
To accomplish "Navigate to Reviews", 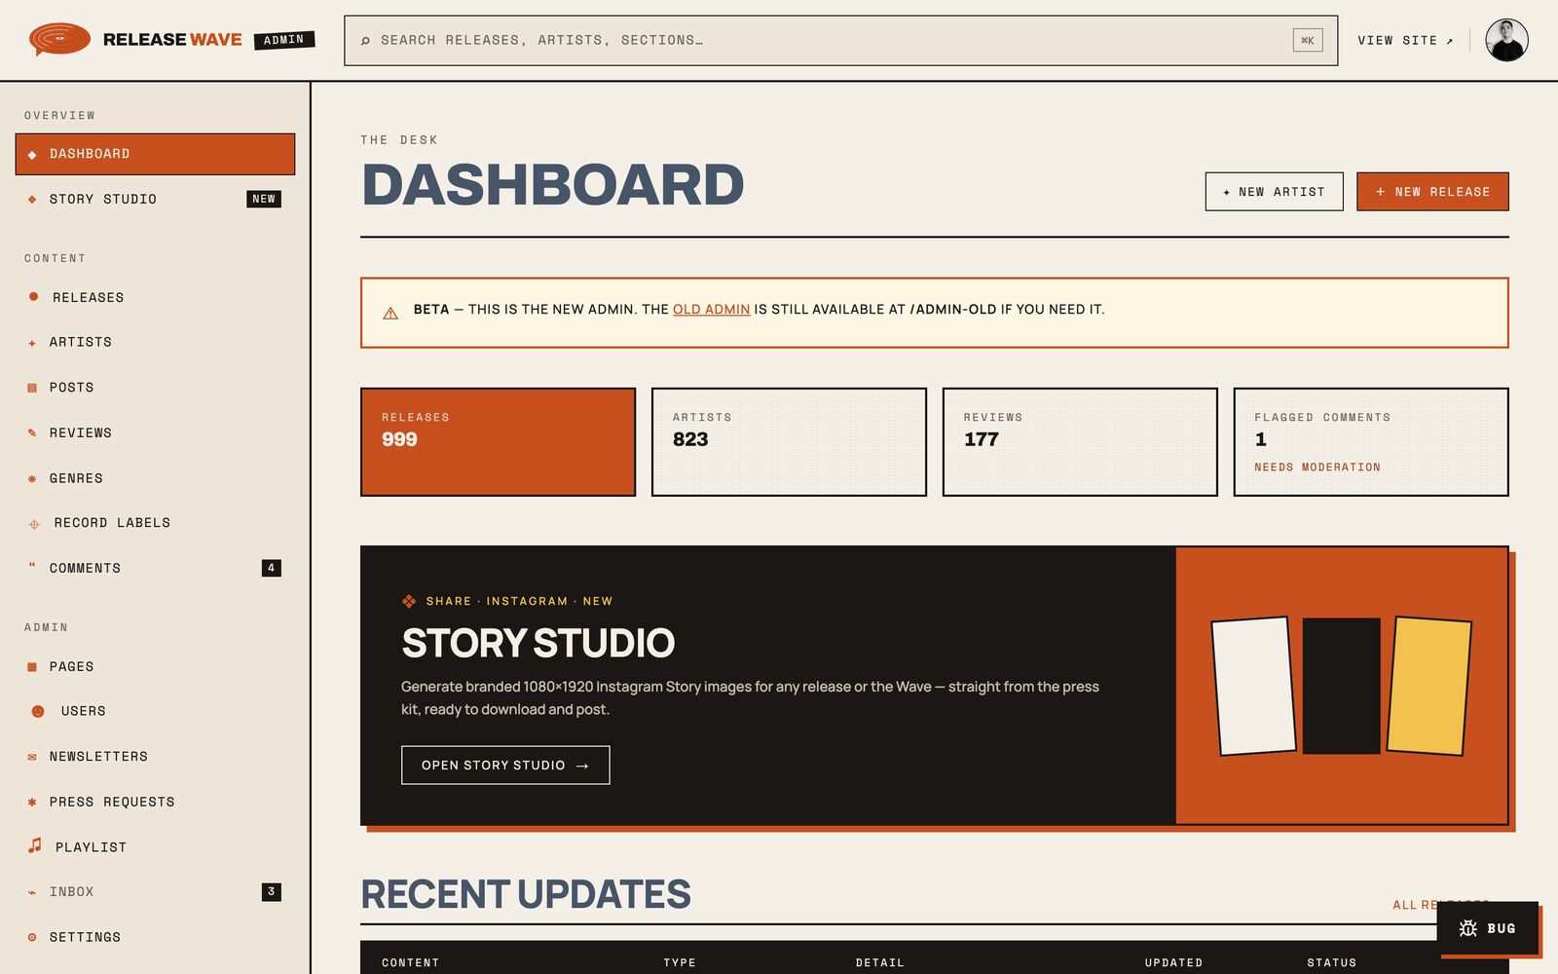I will (x=155, y=432).
